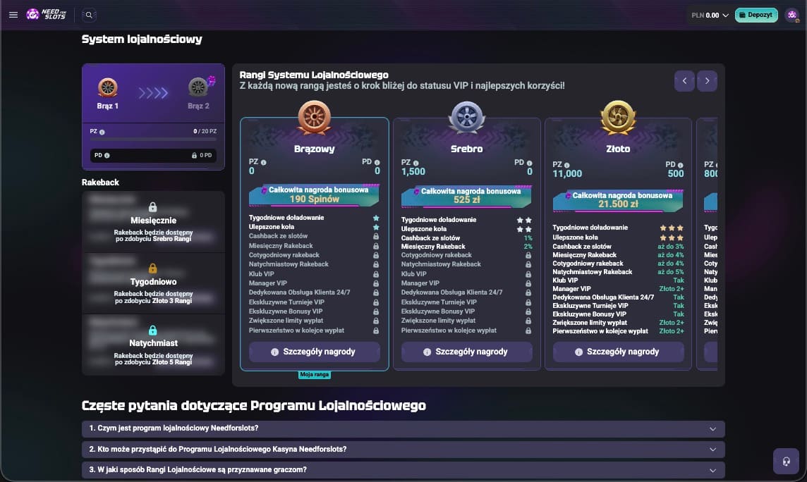
Task: Click the Srebro rank silver medal
Action: pos(466,118)
